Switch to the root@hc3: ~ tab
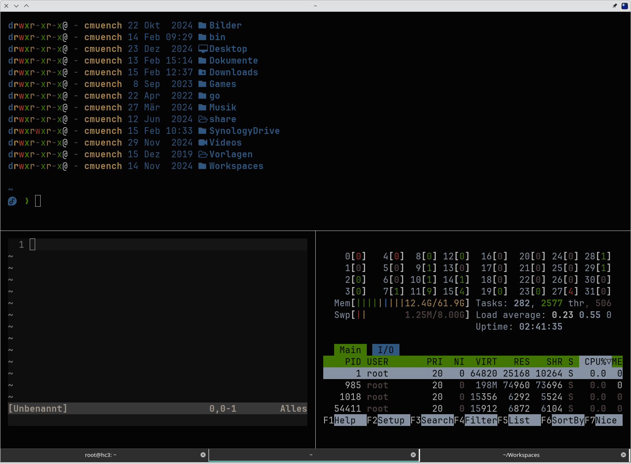The image size is (631, 464). pyautogui.click(x=100, y=455)
